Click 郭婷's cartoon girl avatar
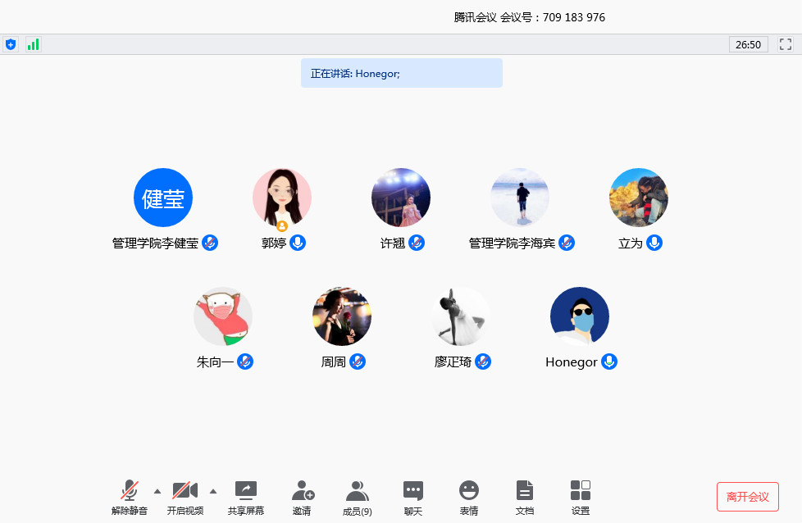 [282, 198]
